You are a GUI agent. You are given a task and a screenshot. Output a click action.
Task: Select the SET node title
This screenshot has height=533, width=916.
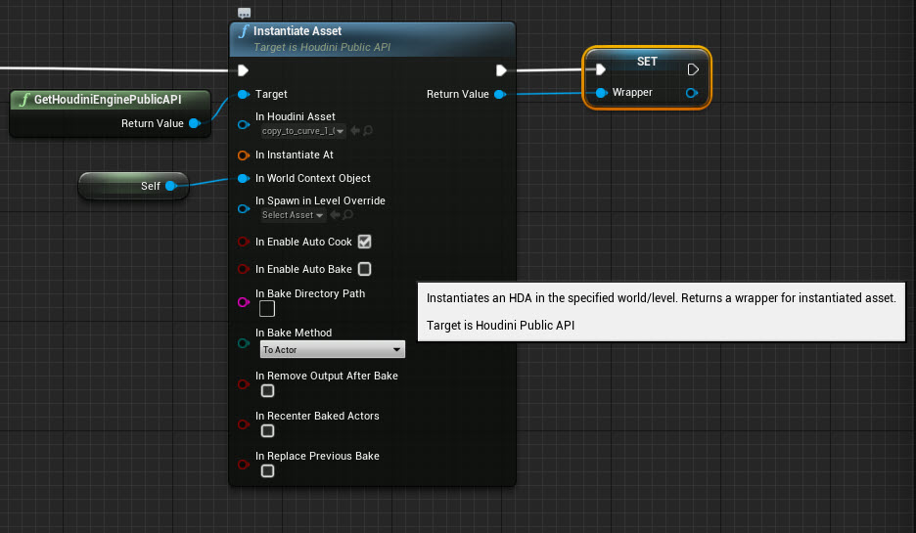pyautogui.click(x=647, y=62)
